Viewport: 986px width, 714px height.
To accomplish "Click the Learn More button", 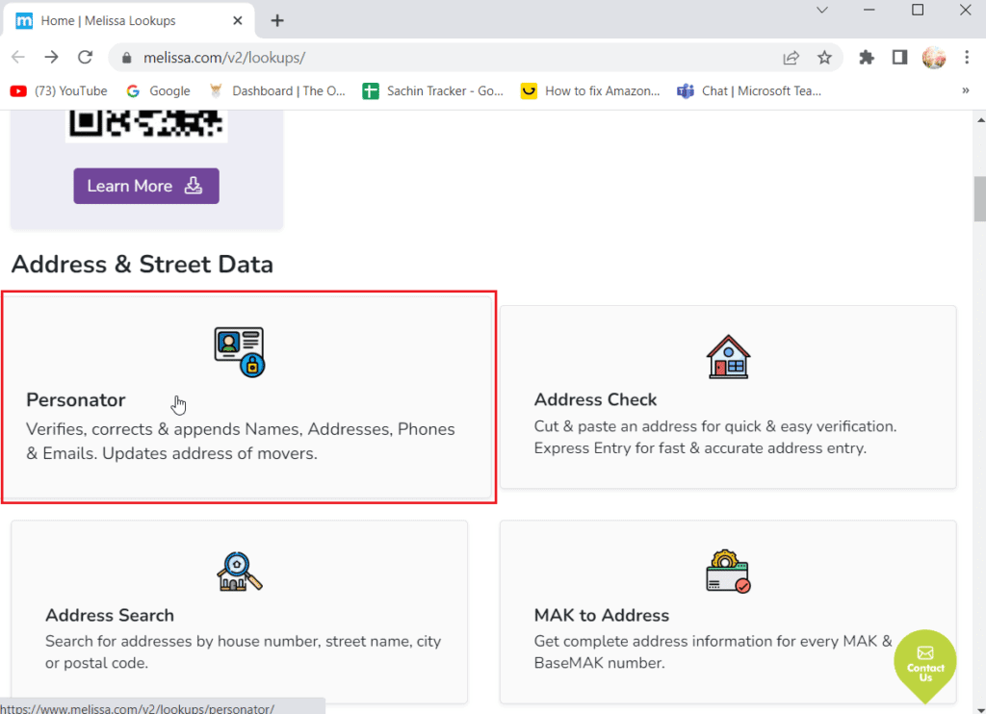I will (146, 186).
